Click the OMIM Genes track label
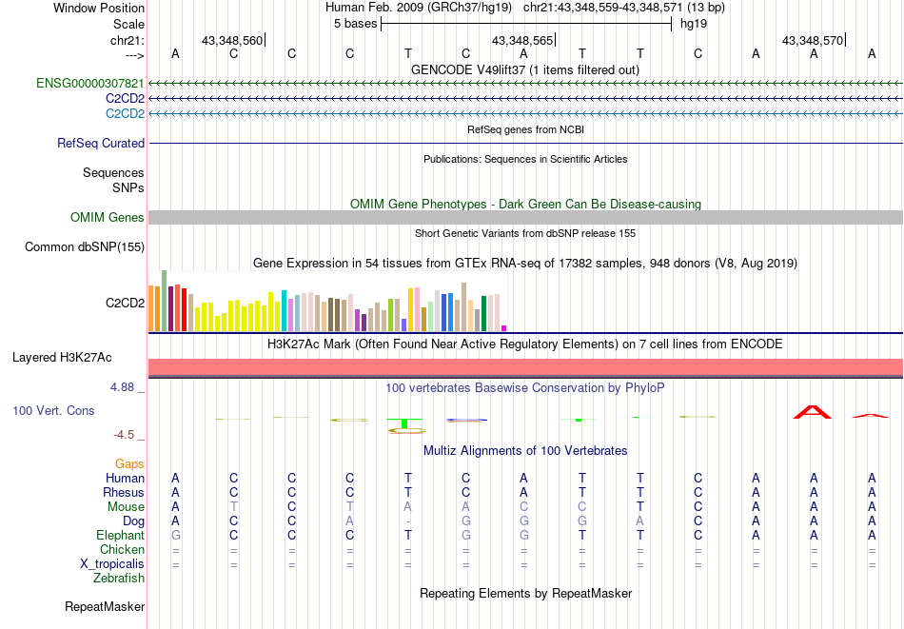Viewport: 904px width, 629px height. pos(108,217)
